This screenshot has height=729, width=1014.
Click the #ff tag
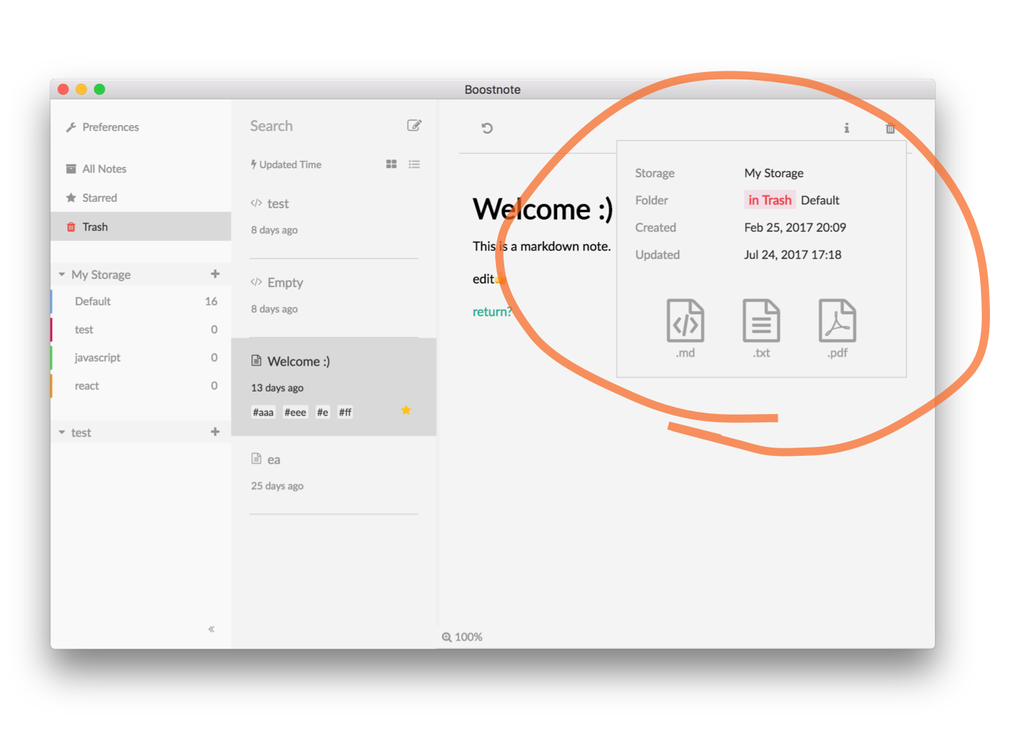[345, 412]
